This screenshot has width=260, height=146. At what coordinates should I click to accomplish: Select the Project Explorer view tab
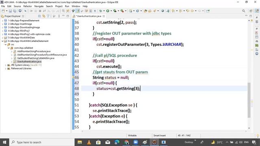click(x=13, y=16)
